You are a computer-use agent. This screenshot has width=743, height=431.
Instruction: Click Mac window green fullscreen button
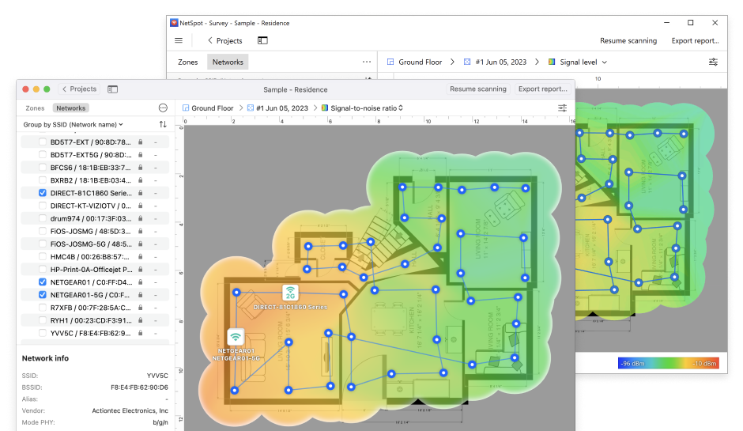tap(47, 89)
